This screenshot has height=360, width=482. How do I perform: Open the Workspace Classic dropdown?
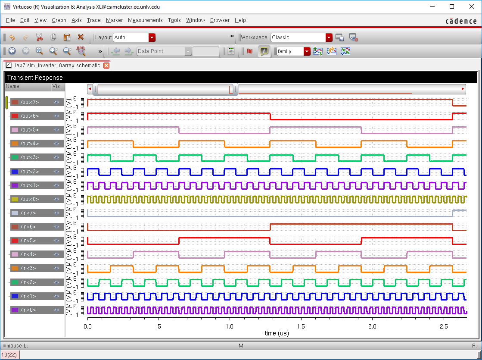(329, 38)
